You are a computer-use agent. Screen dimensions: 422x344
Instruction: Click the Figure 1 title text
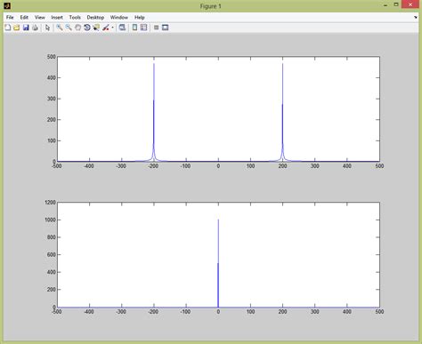(211, 6)
